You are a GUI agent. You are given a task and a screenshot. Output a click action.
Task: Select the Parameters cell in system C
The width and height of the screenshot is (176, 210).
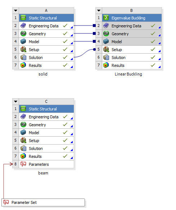[x=46, y=164]
